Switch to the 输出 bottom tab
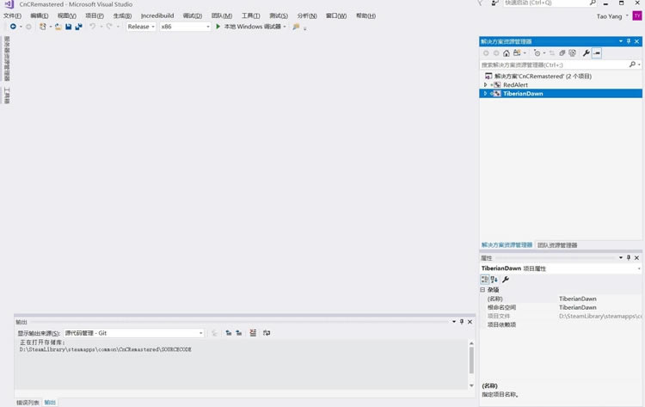 (x=50, y=403)
